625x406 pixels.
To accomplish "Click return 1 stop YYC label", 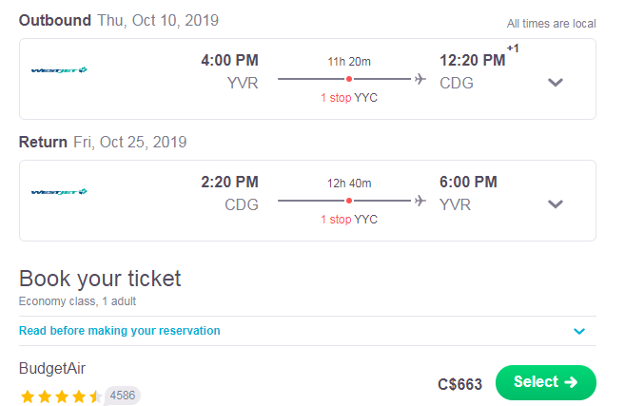I will [349, 219].
